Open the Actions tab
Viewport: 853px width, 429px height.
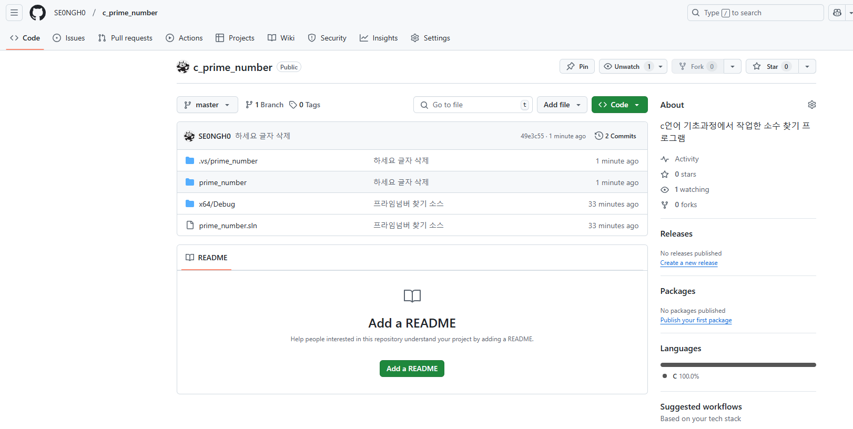(184, 38)
